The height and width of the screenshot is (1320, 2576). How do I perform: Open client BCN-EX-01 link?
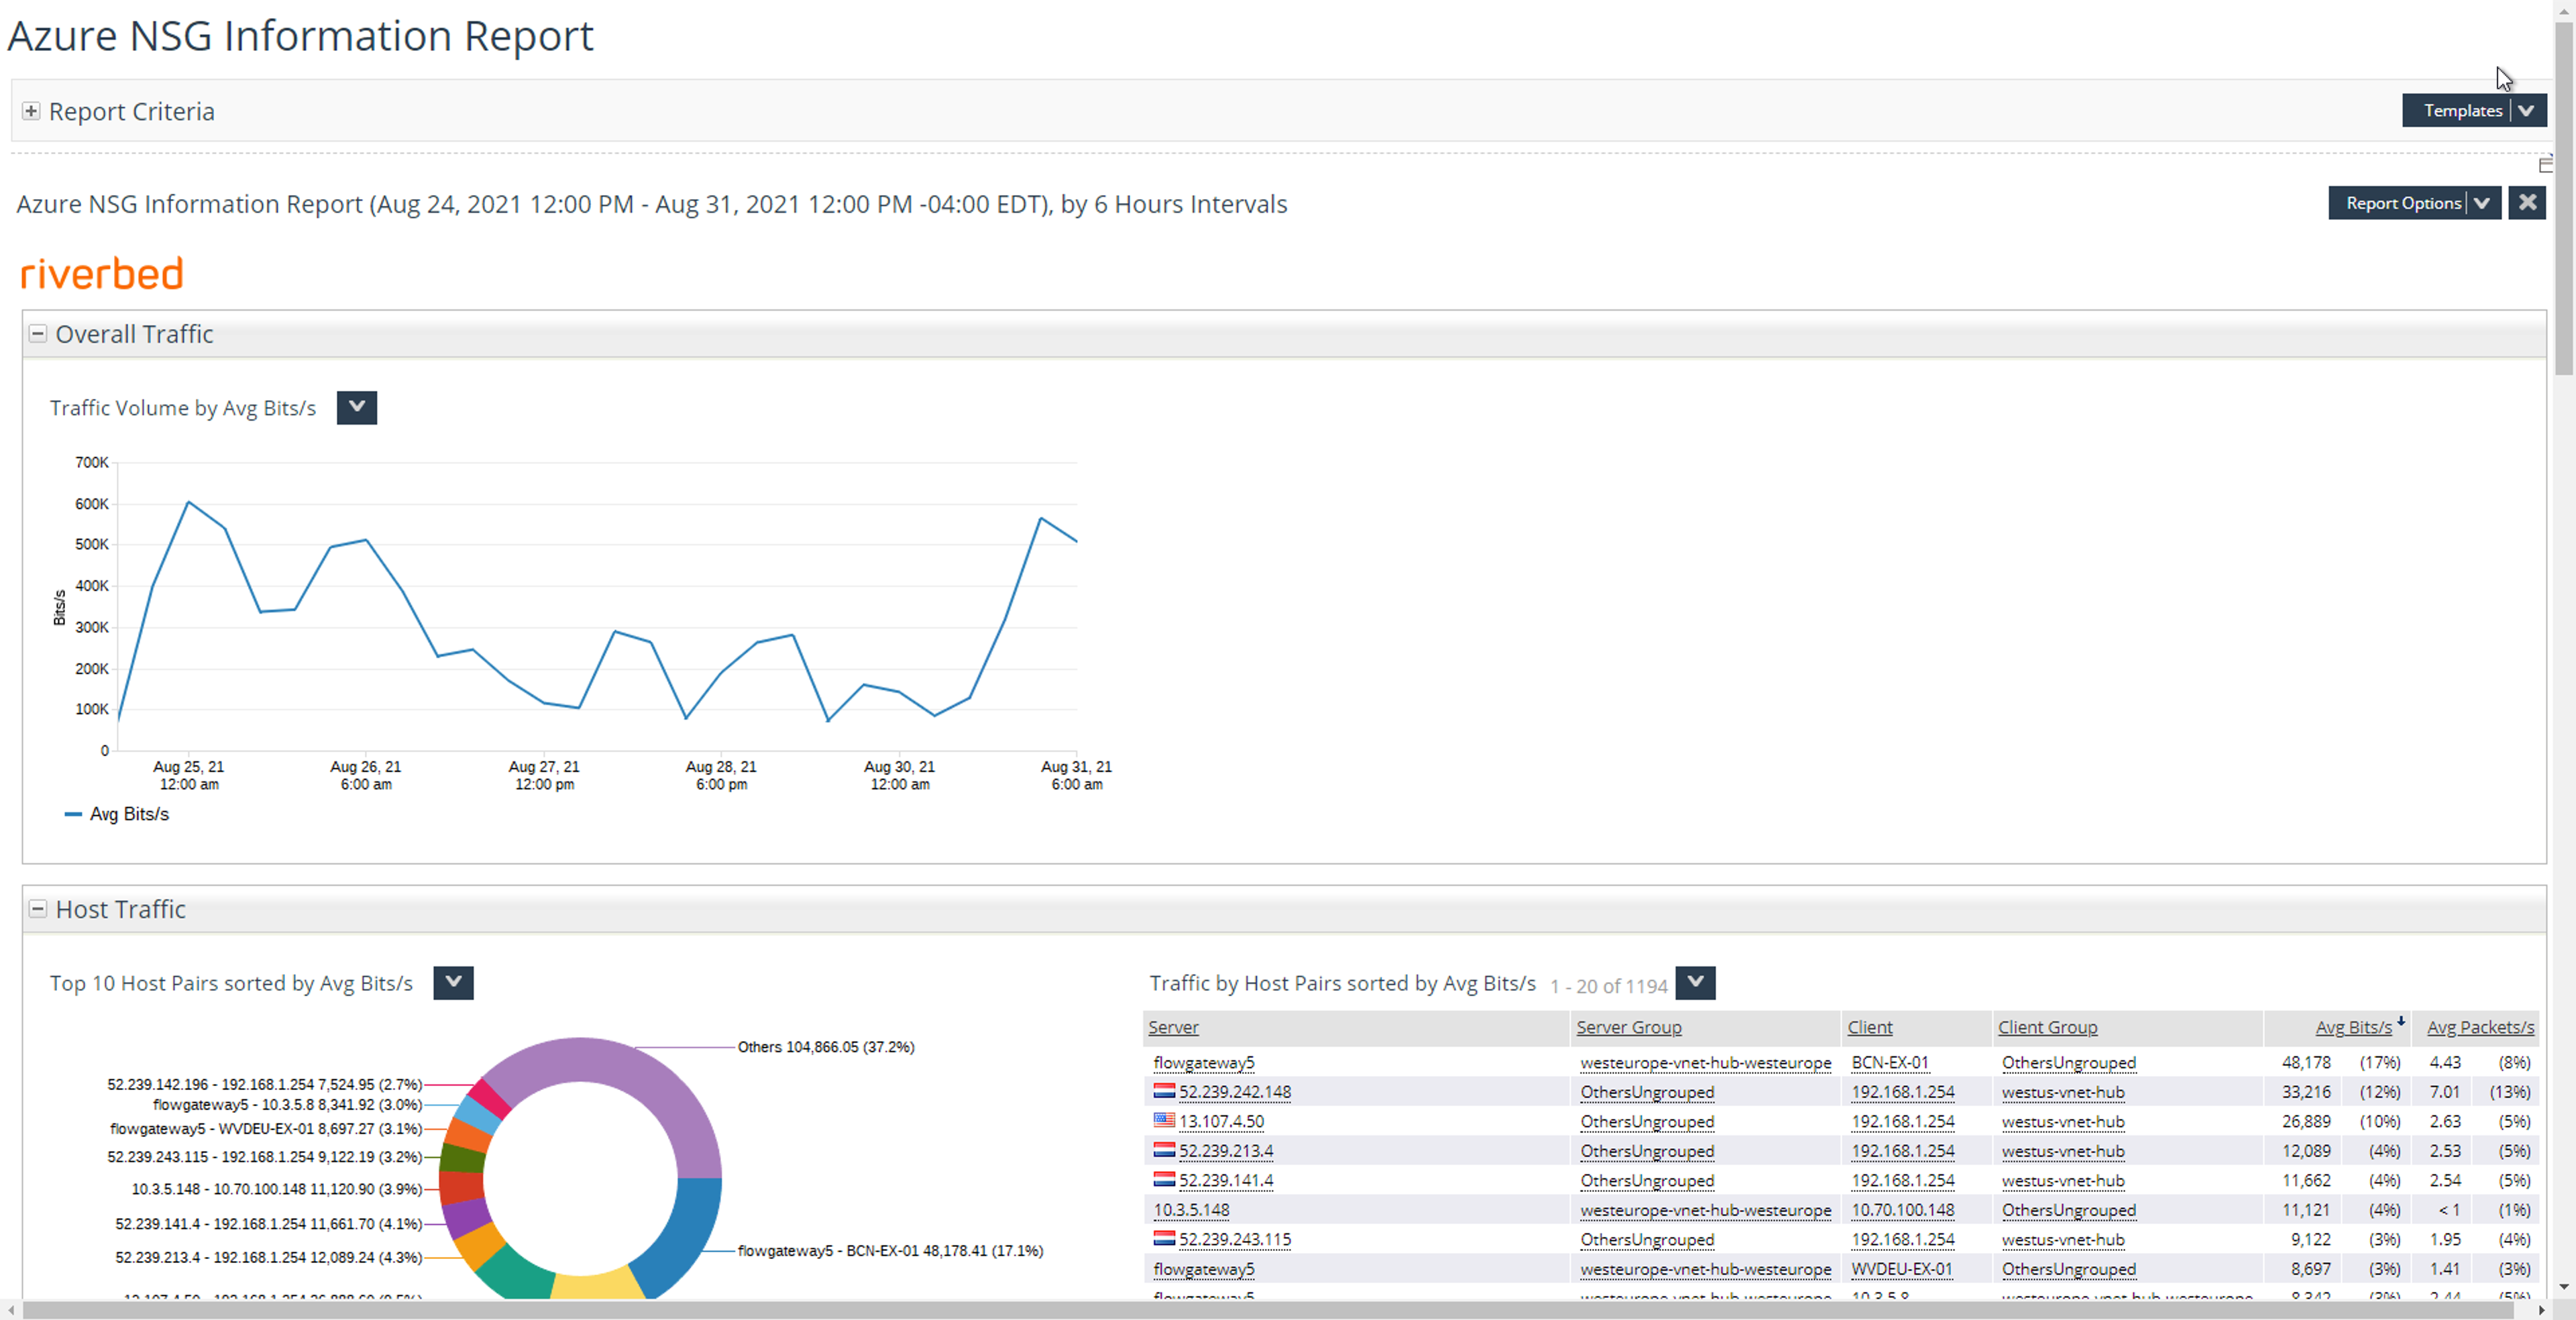(x=1889, y=1062)
